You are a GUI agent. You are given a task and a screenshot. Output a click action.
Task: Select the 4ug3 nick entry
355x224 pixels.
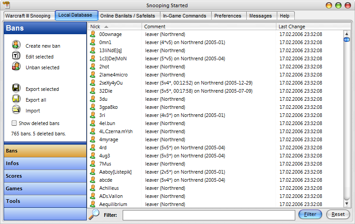point(105,156)
